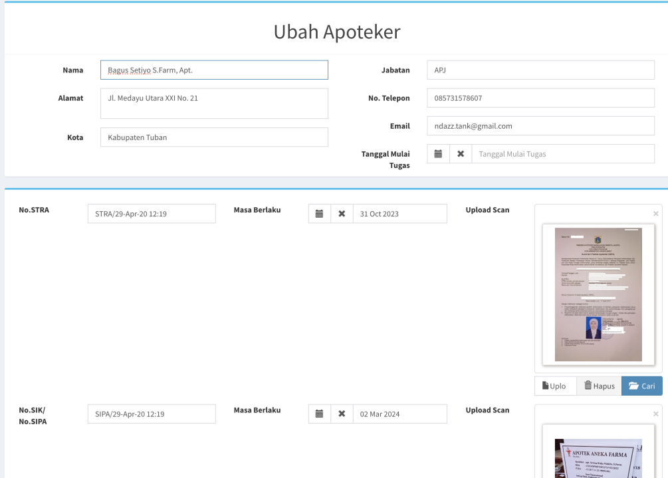668x478 pixels.
Task: Remove the STRA scan preview with X
Action: tap(655, 214)
